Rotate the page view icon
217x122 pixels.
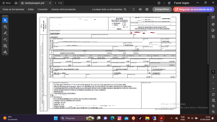click(213, 95)
